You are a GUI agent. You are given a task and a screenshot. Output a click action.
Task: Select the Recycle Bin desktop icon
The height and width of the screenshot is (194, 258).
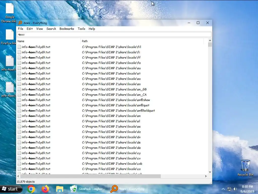pyautogui.click(x=245, y=168)
